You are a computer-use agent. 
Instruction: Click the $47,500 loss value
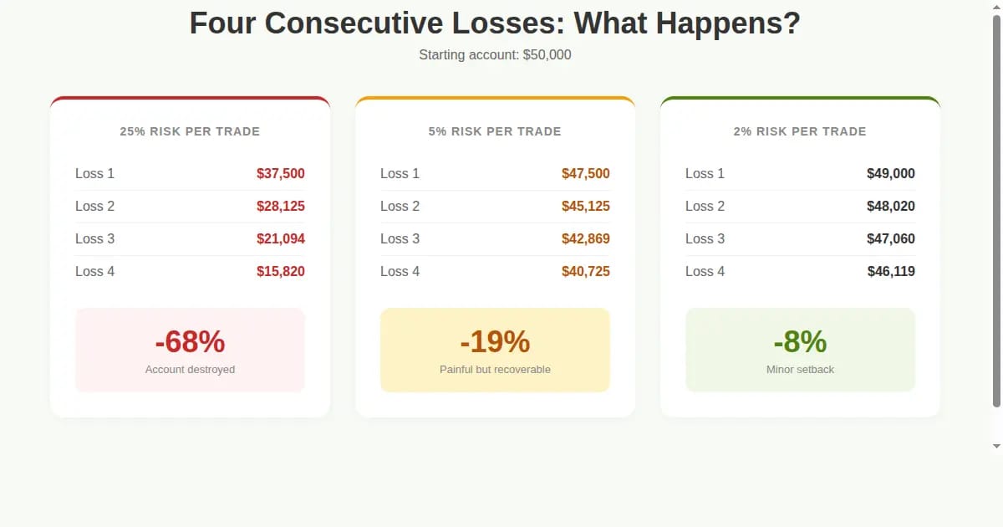(x=585, y=174)
